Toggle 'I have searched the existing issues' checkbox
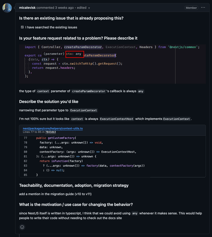This screenshot has height=237, width=212. click(22, 27)
